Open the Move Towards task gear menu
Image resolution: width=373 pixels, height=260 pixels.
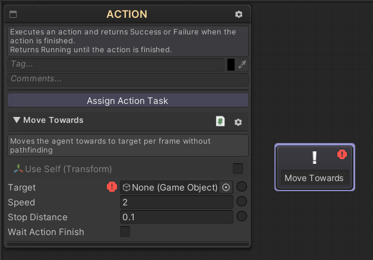coord(238,122)
